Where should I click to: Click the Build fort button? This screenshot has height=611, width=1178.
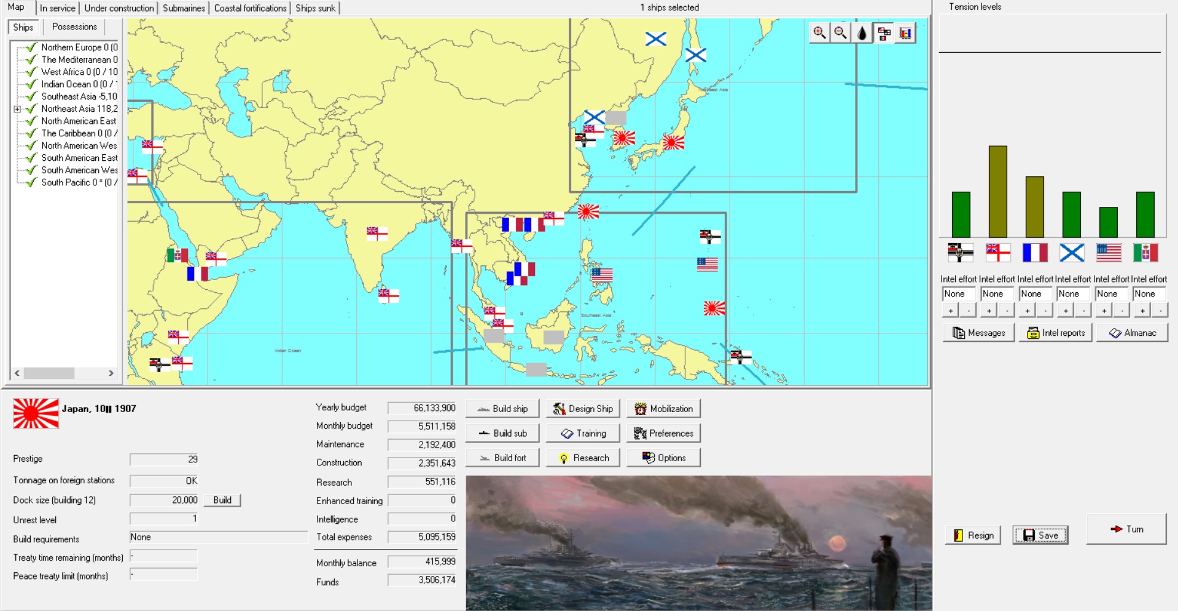click(502, 458)
